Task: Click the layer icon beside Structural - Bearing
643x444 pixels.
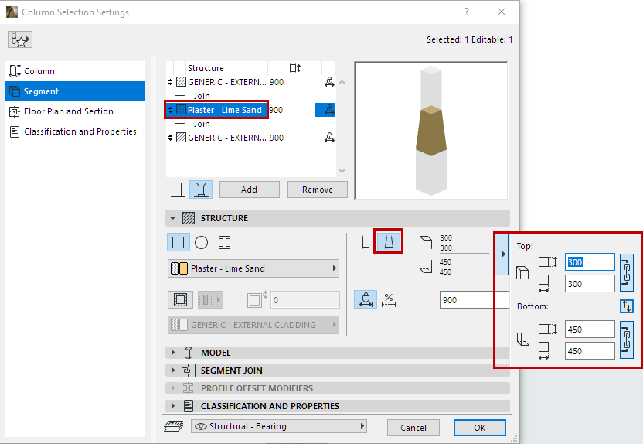Action: [x=173, y=427]
